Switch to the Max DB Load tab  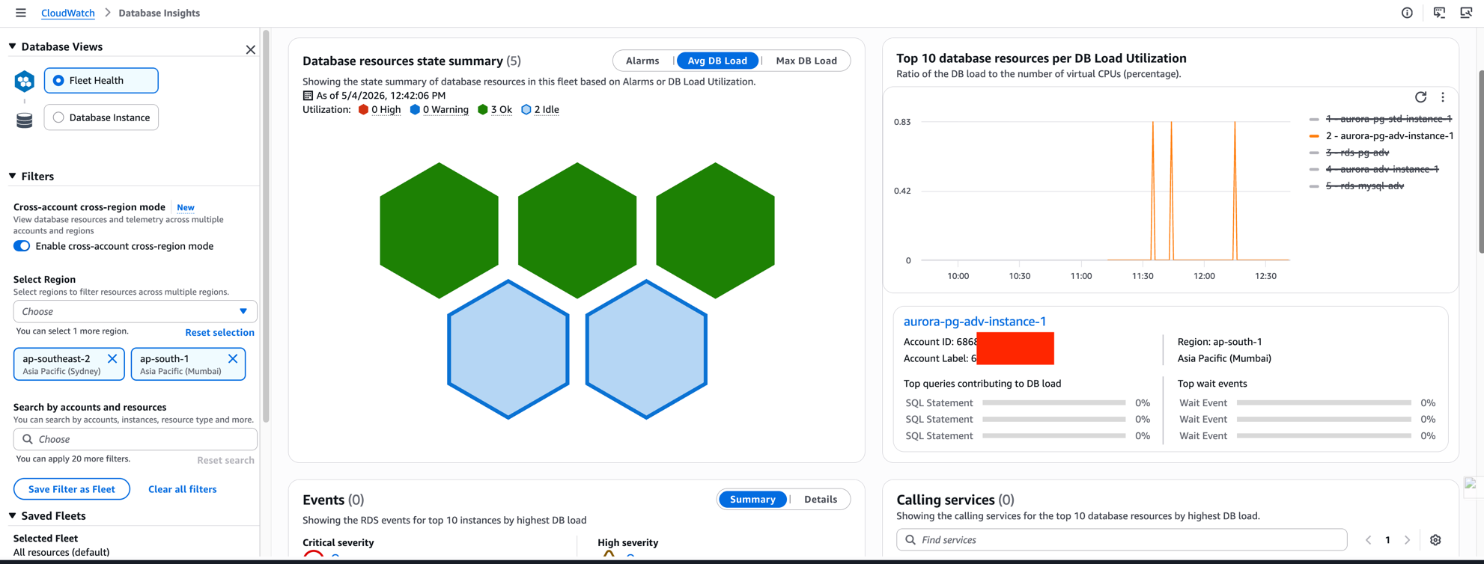click(x=806, y=61)
